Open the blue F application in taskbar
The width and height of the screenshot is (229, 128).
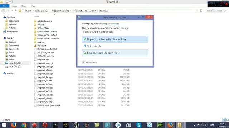(107, 125)
